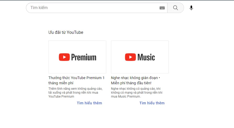The image size is (234, 128).
Task: Click the black Music wordmark in logo
Action: 146,57
